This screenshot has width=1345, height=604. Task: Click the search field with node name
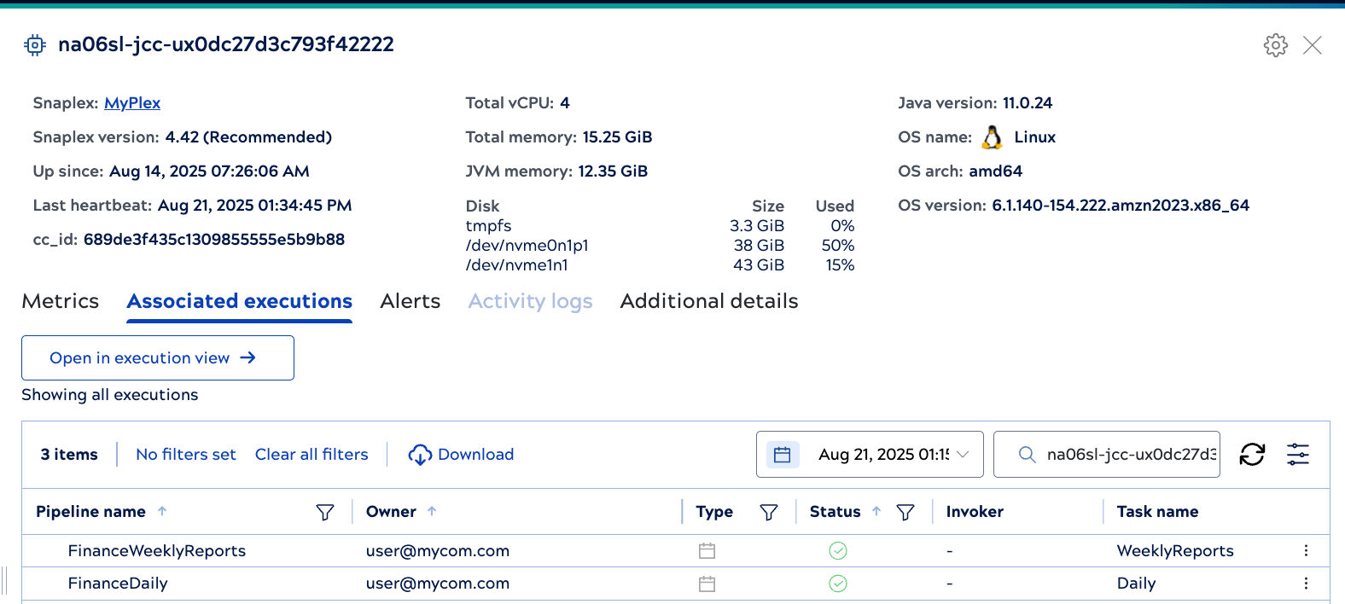coord(1107,455)
